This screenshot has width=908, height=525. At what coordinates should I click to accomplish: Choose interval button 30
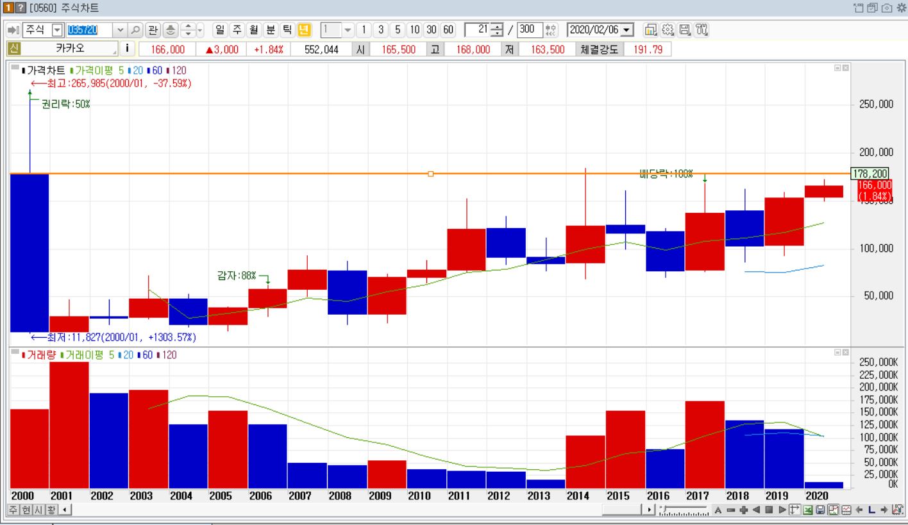tap(432, 30)
